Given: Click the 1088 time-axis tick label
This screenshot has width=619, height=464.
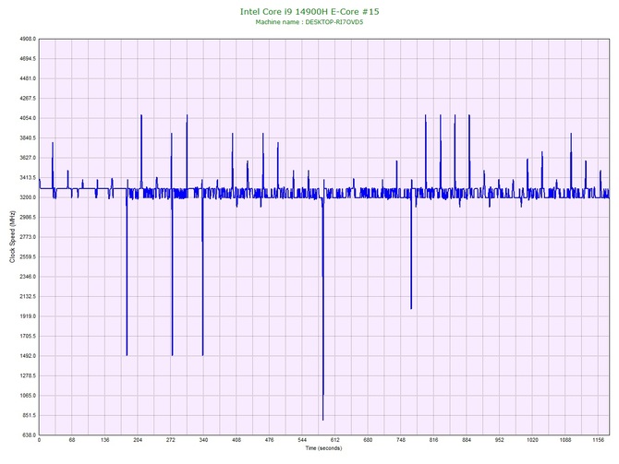Looking at the screenshot, I should 565,440.
